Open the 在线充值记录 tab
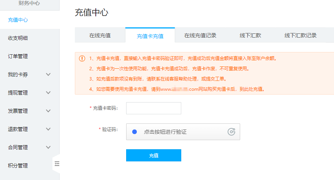 [200, 35]
